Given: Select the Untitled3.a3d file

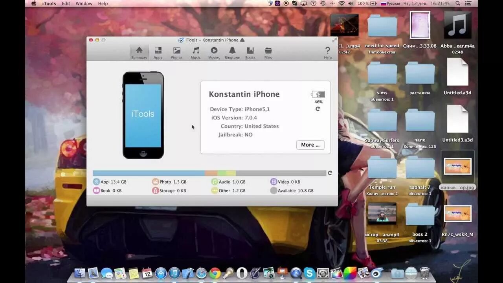Looking at the screenshot, I should point(457,119).
